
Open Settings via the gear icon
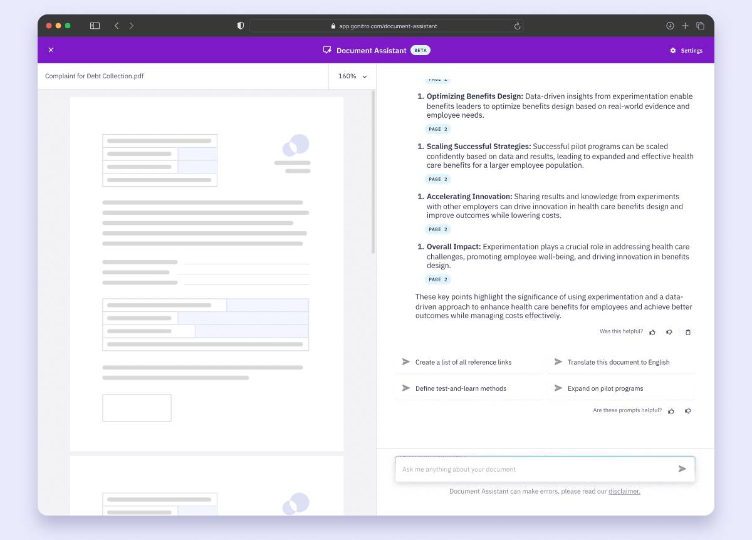point(673,51)
